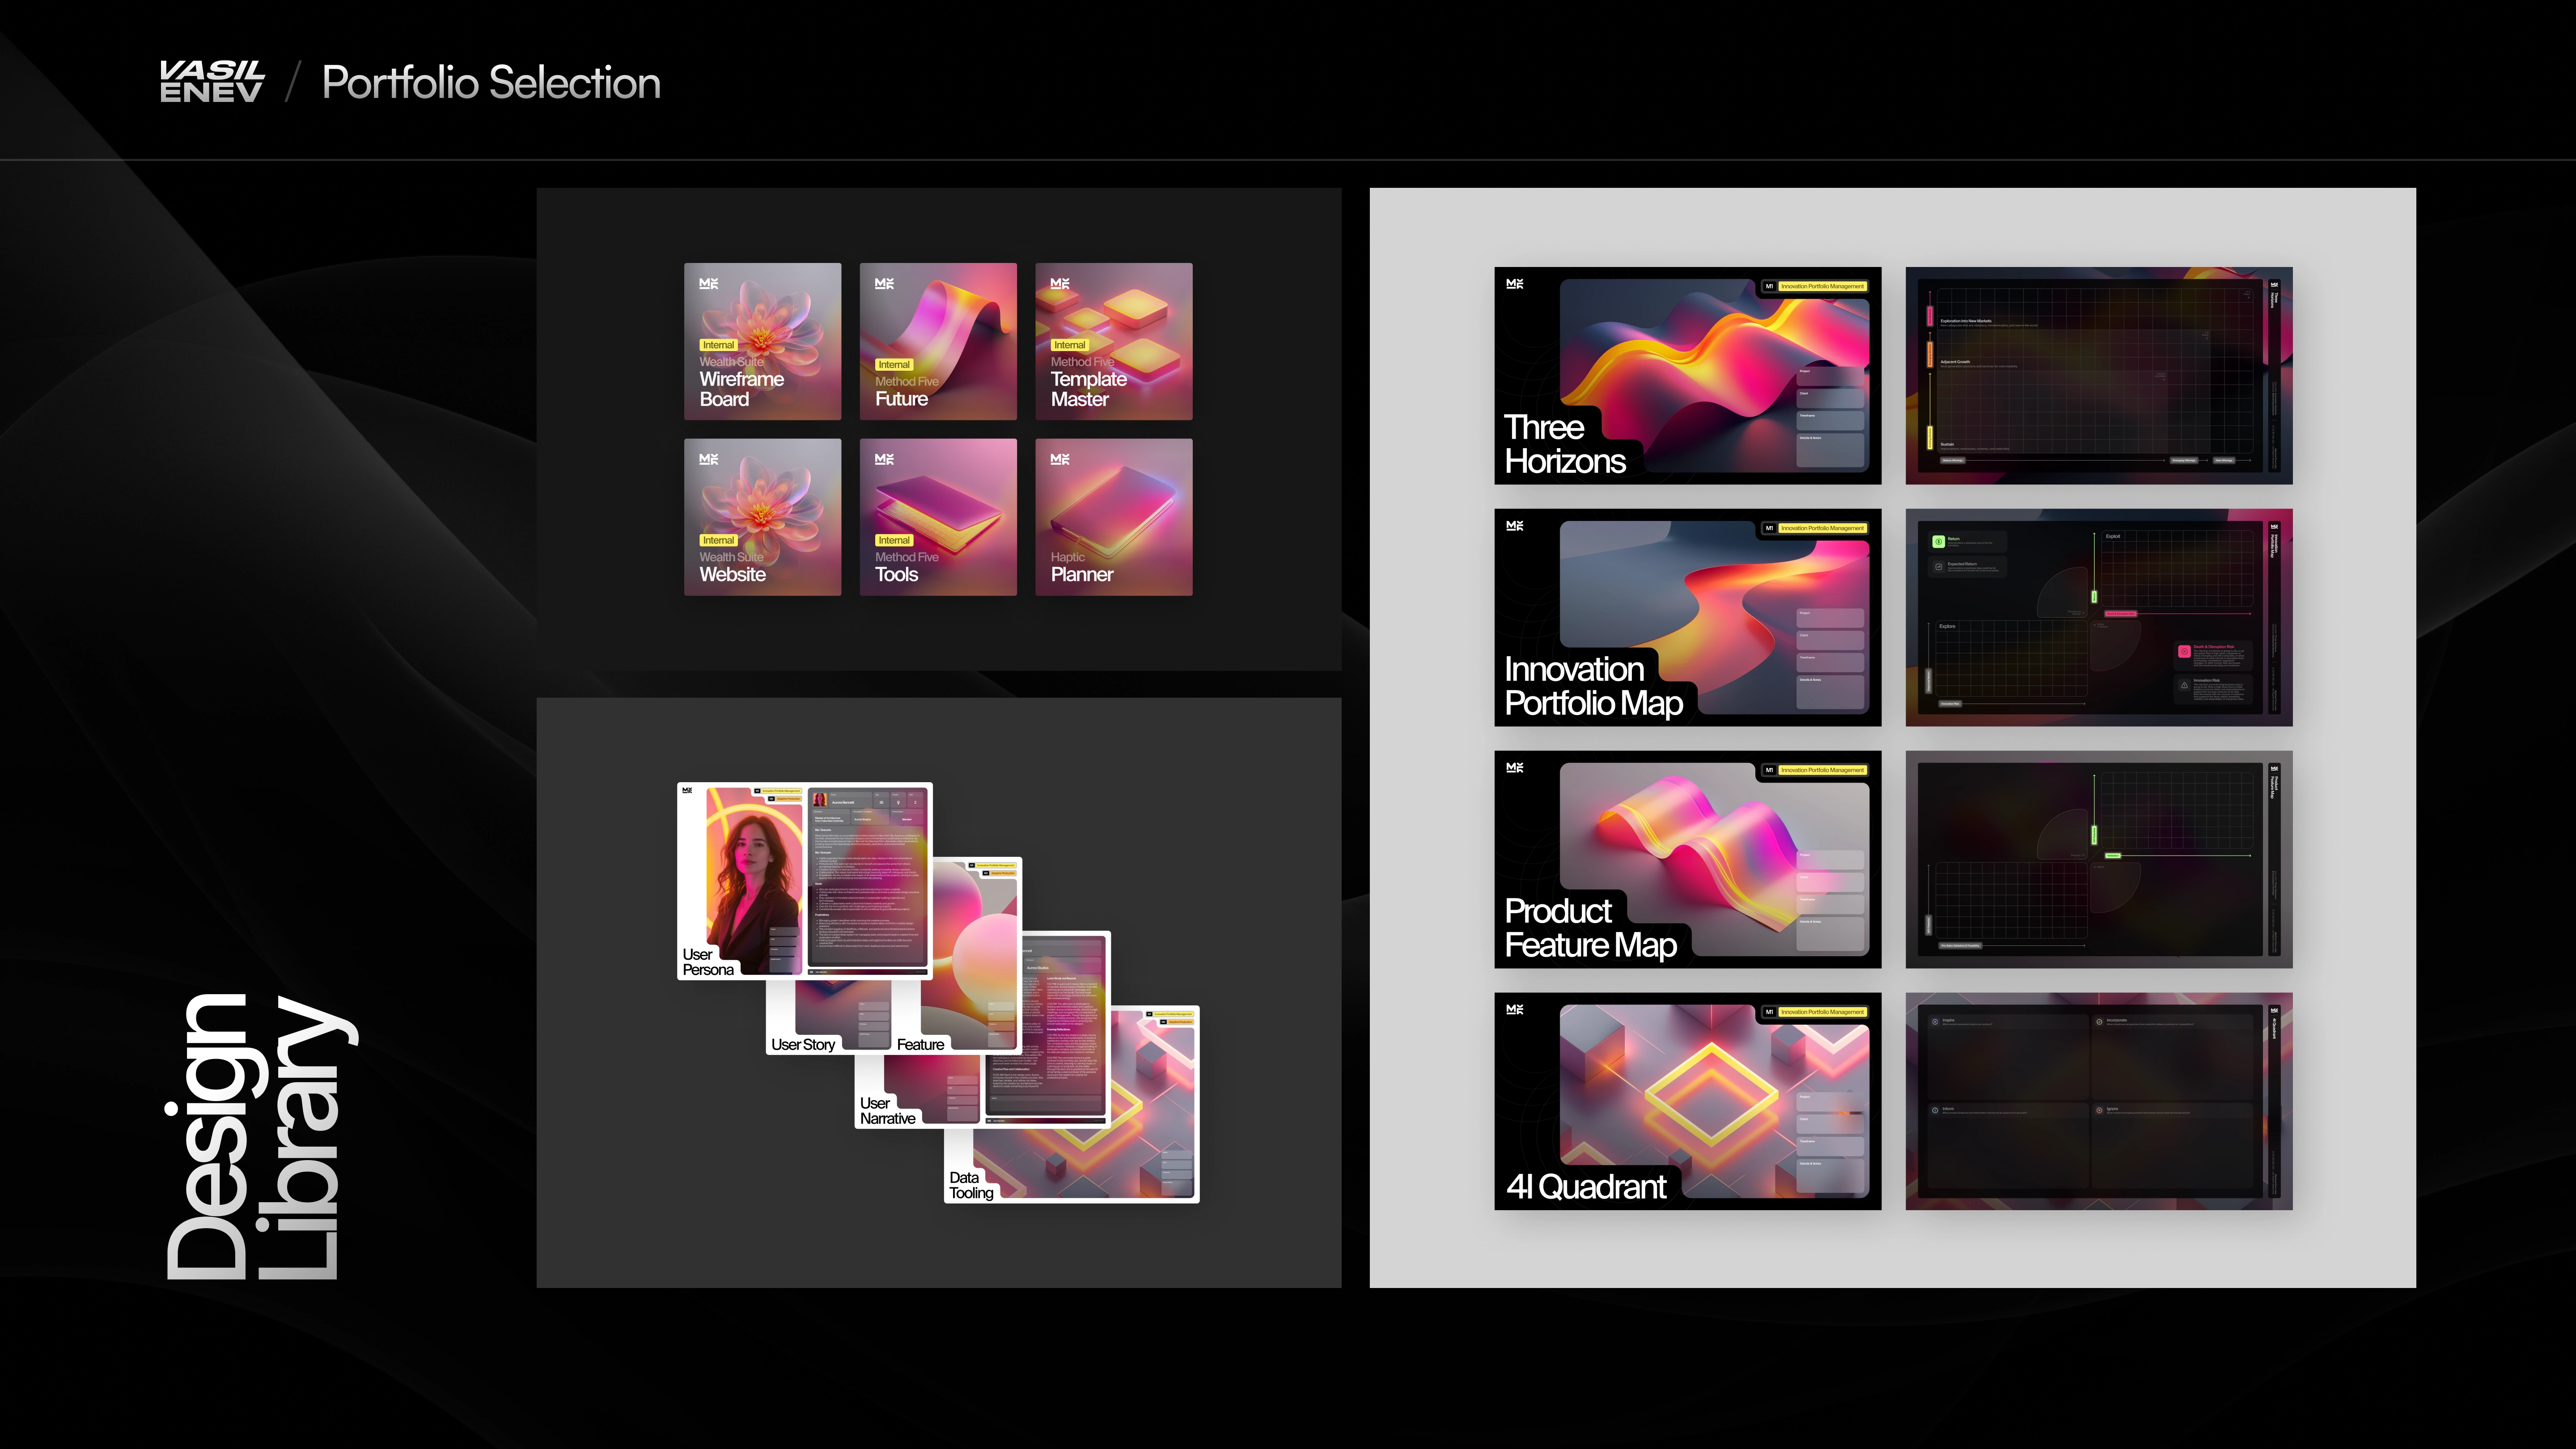Open the 4I Quadrant dark template slide

pyautogui.click(x=2098, y=1101)
